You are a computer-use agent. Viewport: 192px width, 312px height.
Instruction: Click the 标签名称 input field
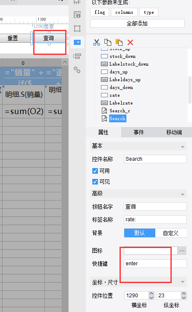pos(155,220)
